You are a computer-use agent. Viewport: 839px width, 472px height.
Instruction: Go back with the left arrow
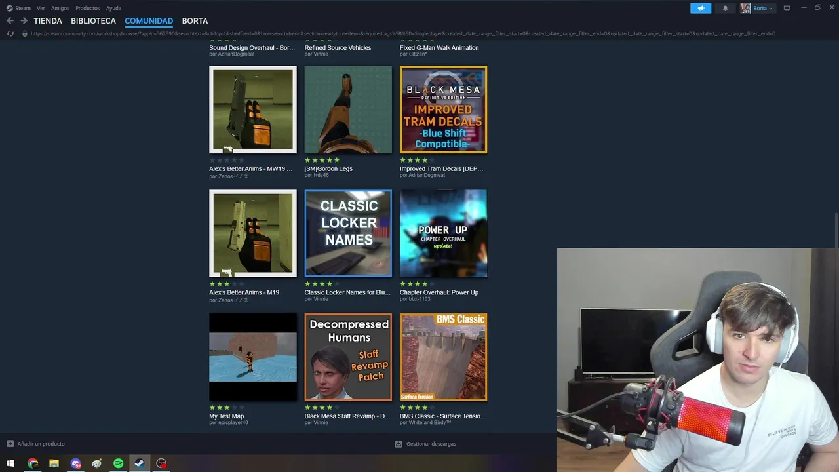10,21
